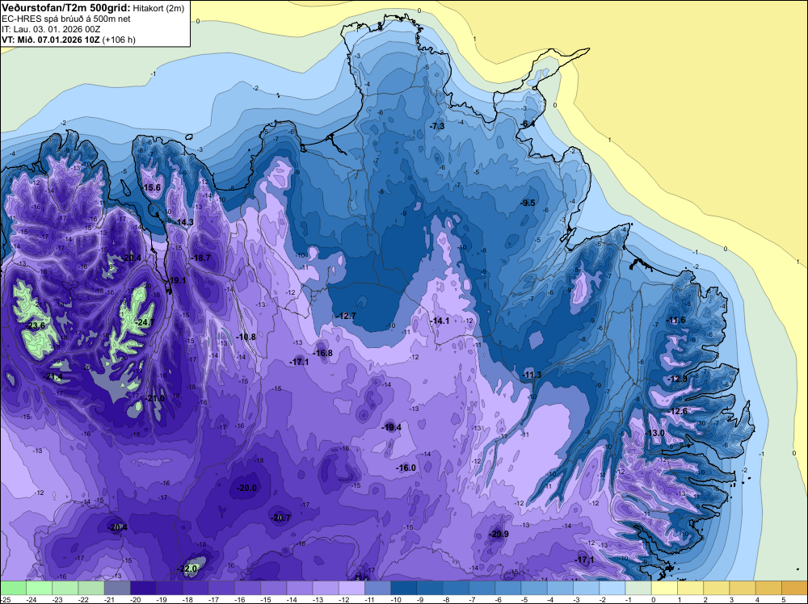Click the bold temperature value -20.7

click(281, 518)
